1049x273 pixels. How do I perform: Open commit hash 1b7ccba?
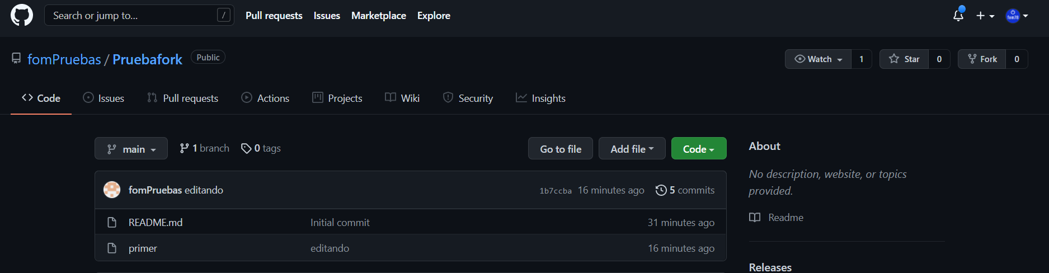(x=556, y=191)
